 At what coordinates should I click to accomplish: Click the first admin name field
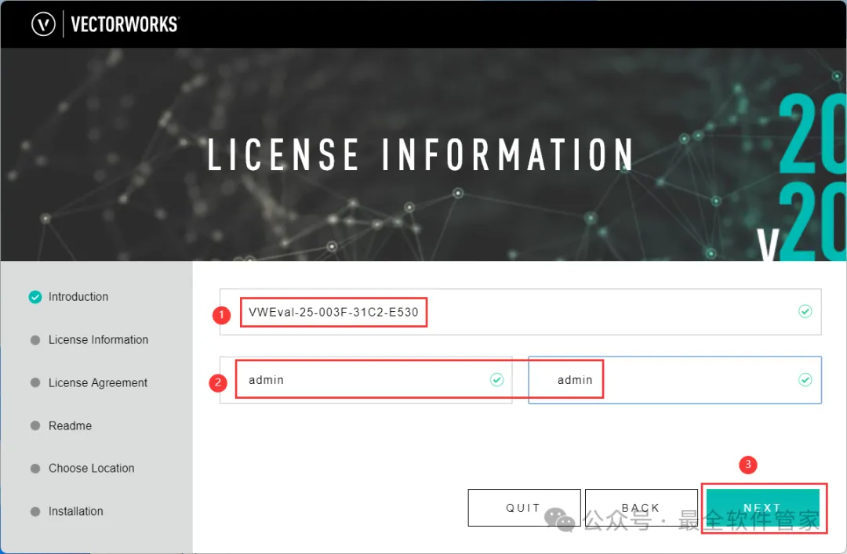coord(365,379)
